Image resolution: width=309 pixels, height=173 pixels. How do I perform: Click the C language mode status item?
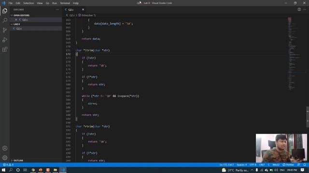pyautogui.click(x=268, y=165)
